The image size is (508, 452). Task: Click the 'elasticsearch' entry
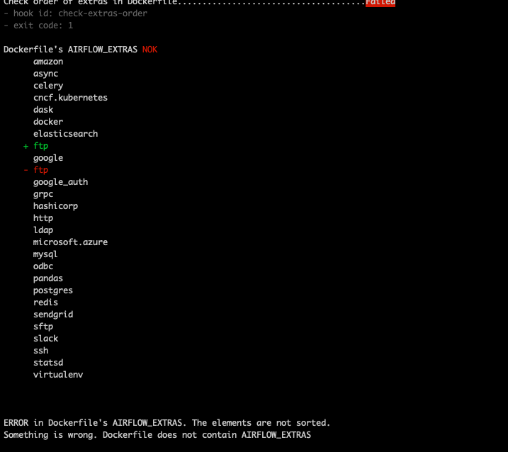(65, 134)
